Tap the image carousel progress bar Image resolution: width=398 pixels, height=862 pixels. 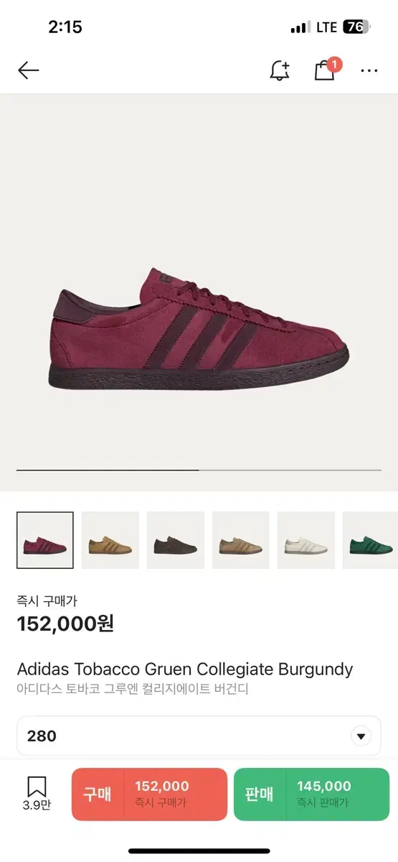pos(199,470)
